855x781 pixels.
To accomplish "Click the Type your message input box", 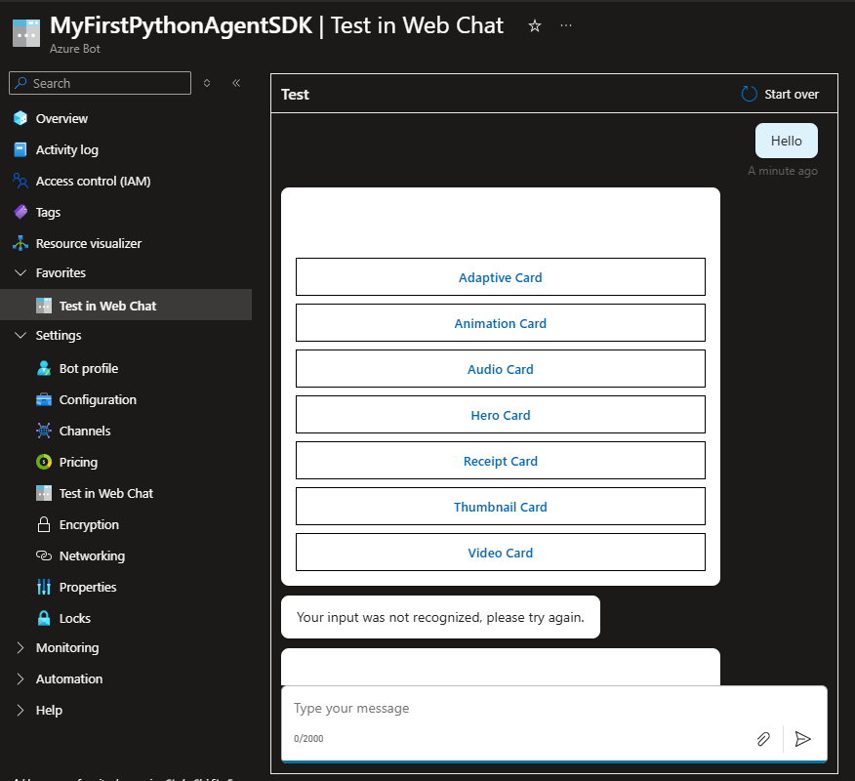I will click(x=554, y=709).
